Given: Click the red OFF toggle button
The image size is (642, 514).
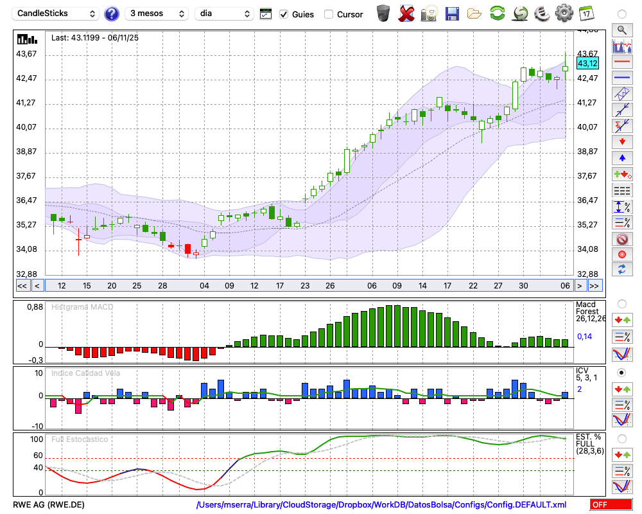Looking at the screenshot, I should click(x=611, y=505).
